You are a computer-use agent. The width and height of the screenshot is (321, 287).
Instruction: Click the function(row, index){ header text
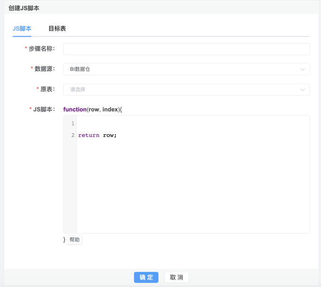pos(92,109)
